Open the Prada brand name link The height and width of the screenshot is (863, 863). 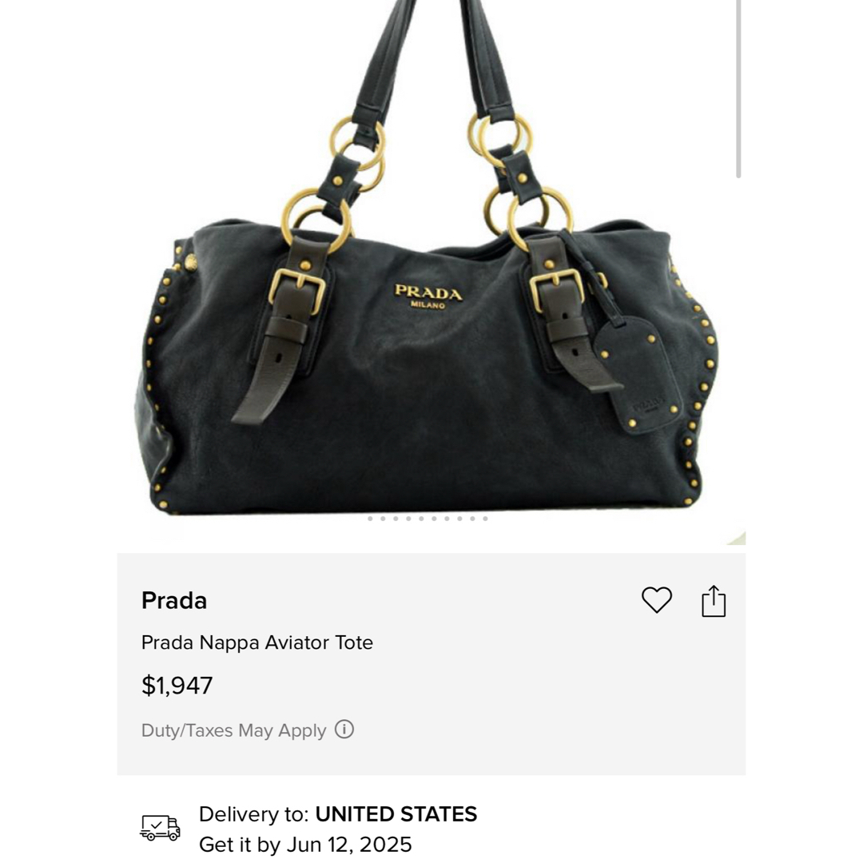(174, 600)
